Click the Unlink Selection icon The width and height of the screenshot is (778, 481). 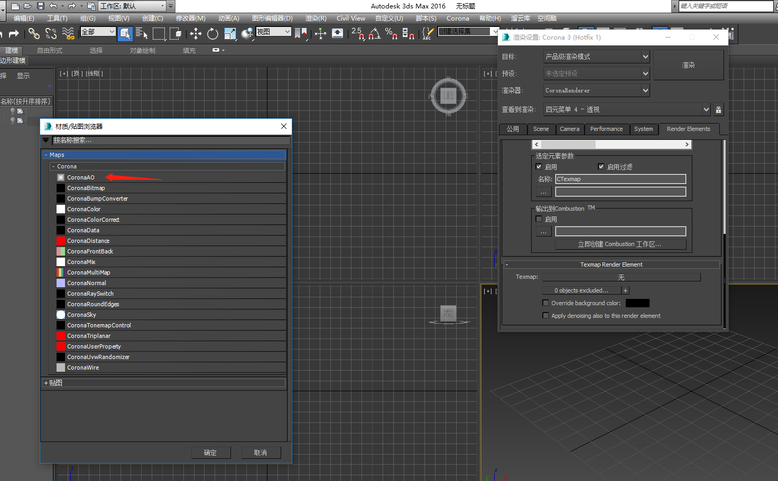(x=51, y=34)
